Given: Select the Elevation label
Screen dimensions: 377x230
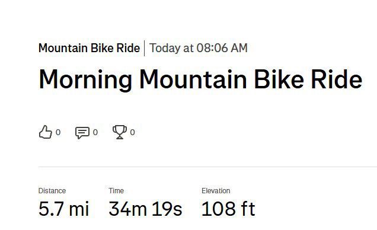Looking at the screenshot, I should click(x=216, y=191).
